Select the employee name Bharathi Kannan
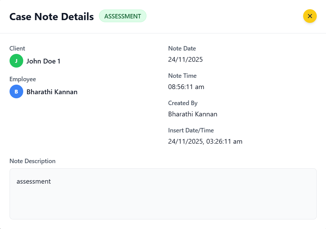The height and width of the screenshot is (229, 326). point(52,92)
